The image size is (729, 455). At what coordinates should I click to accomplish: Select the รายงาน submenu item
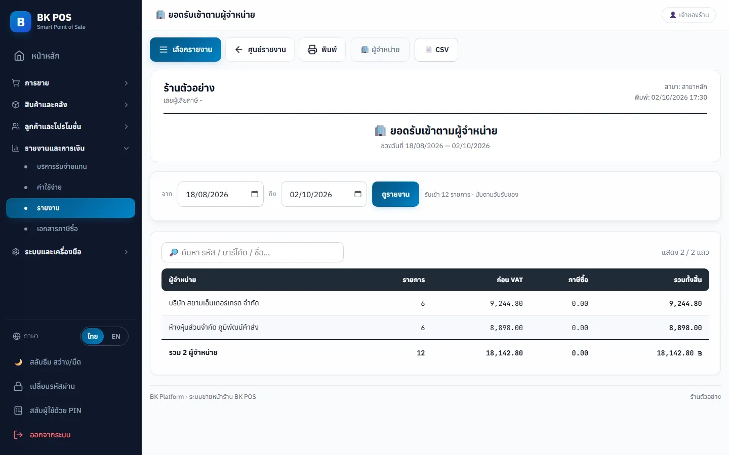pos(71,208)
